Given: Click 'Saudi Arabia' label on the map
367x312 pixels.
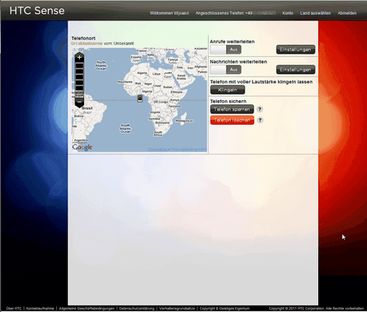Looking at the screenshot, I should 181,77.
